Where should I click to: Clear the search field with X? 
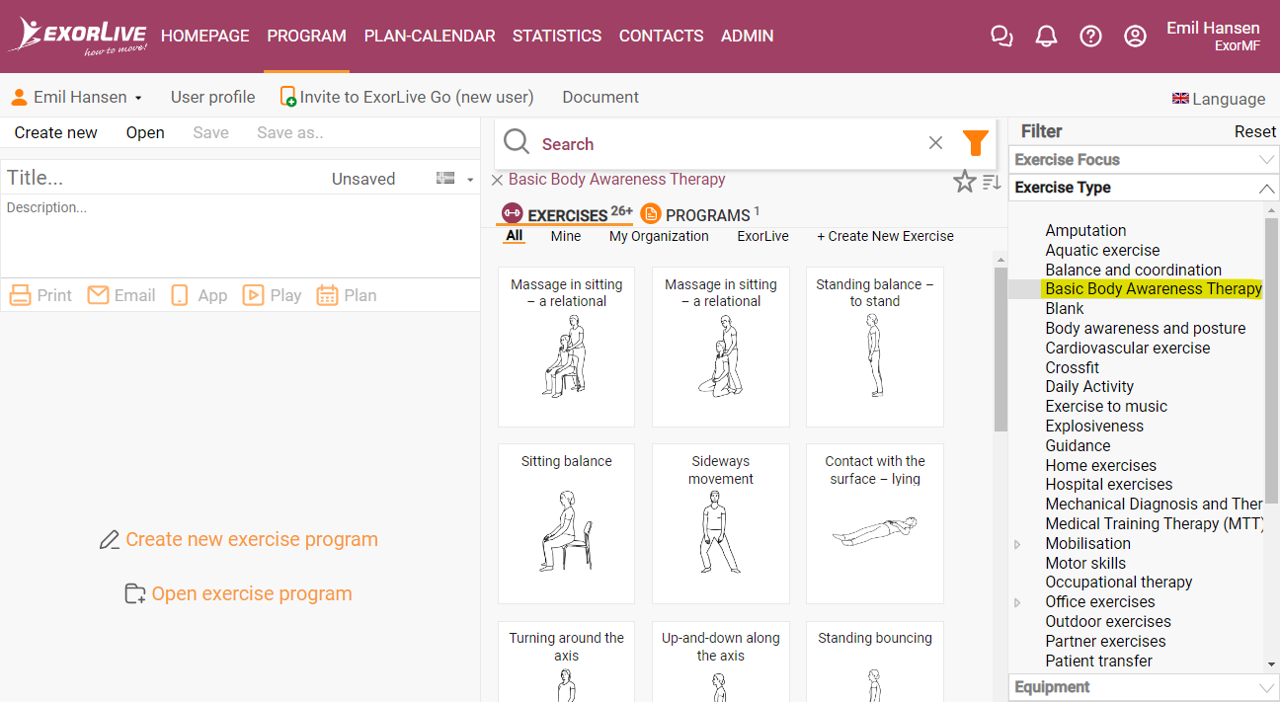[x=935, y=143]
